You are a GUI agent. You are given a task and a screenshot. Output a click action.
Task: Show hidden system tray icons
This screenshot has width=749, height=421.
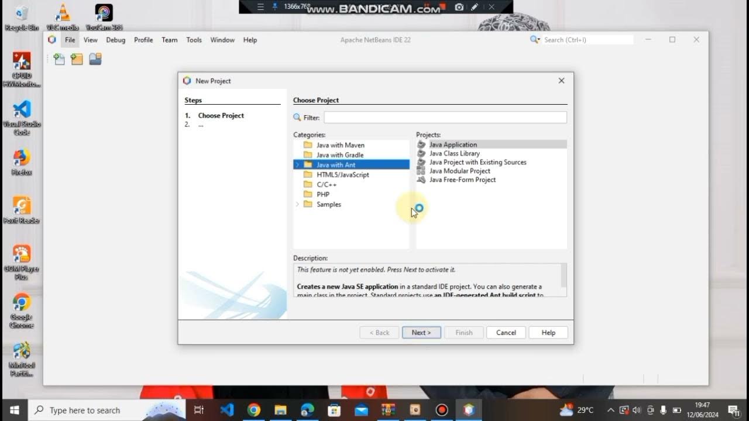(x=610, y=410)
